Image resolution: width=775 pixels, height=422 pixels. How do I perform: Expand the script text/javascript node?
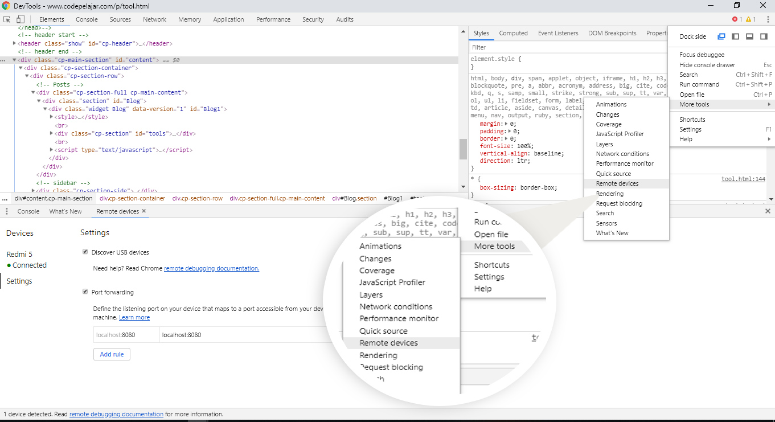(x=51, y=150)
